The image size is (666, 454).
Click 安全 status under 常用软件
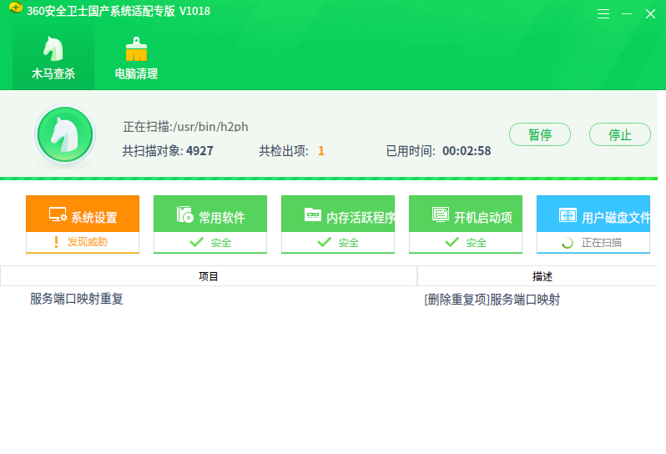210,243
